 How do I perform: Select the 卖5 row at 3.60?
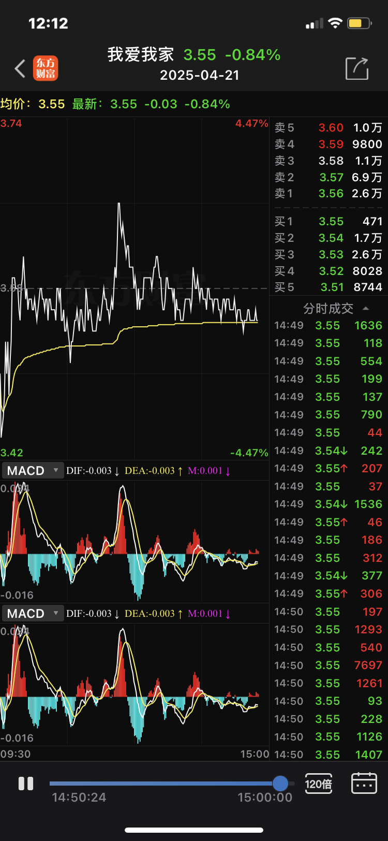click(329, 128)
